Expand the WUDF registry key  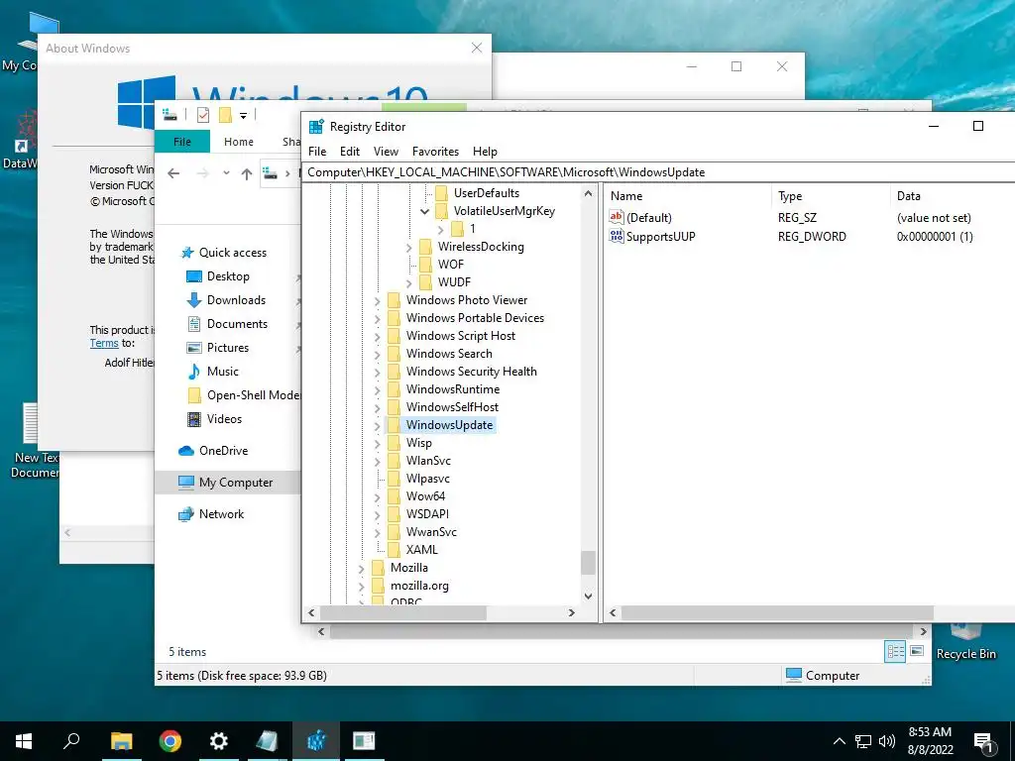pyautogui.click(x=409, y=282)
